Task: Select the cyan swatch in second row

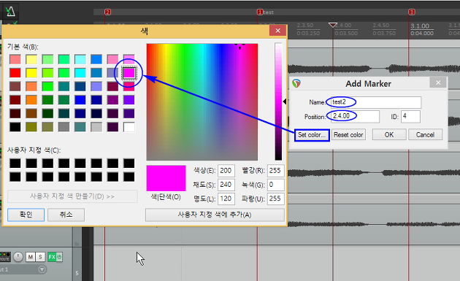Action: pos(80,73)
